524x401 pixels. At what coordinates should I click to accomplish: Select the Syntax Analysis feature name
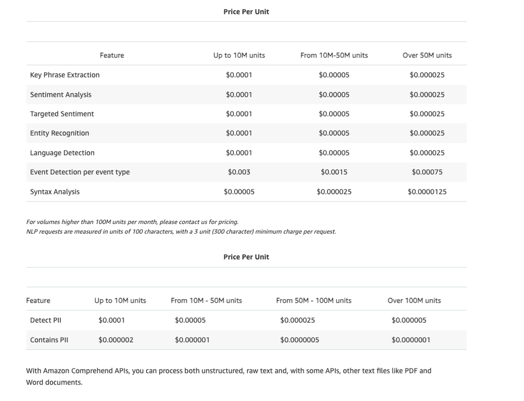point(54,191)
